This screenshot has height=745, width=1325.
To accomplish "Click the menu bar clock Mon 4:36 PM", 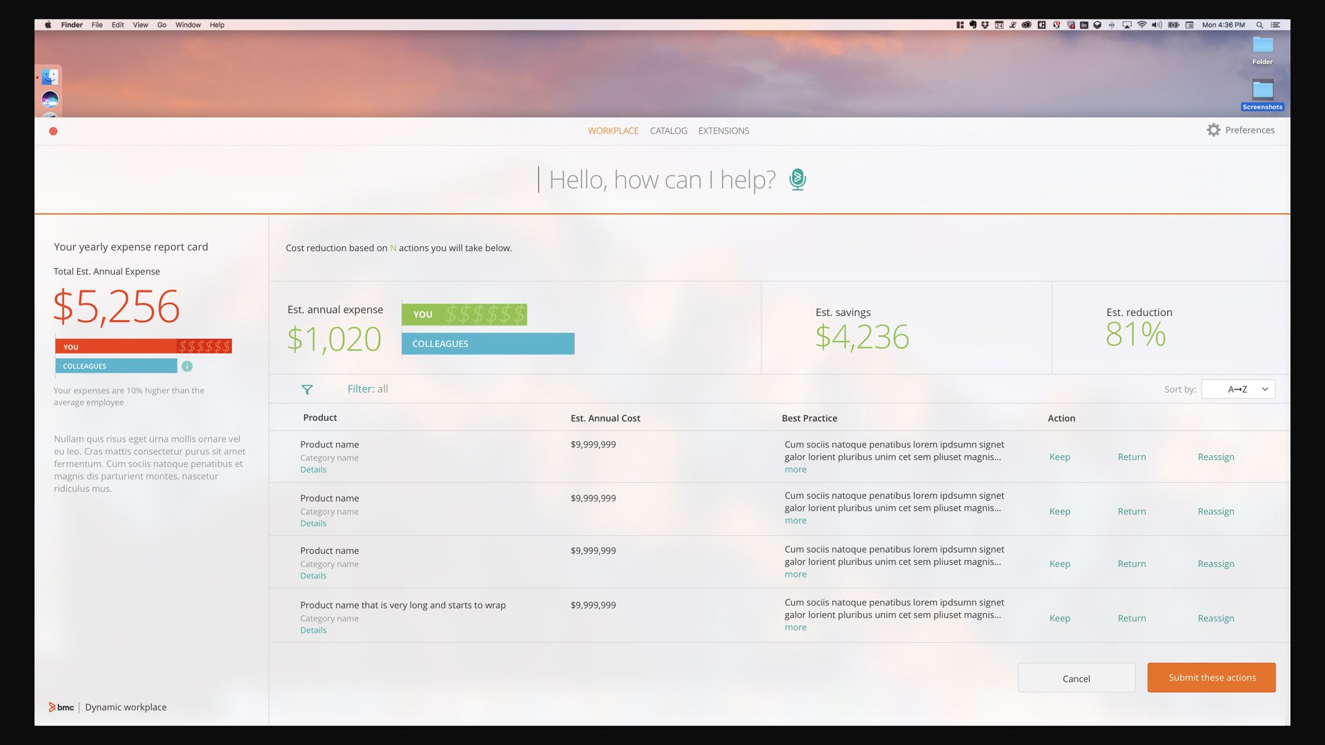I will coord(1224,25).
